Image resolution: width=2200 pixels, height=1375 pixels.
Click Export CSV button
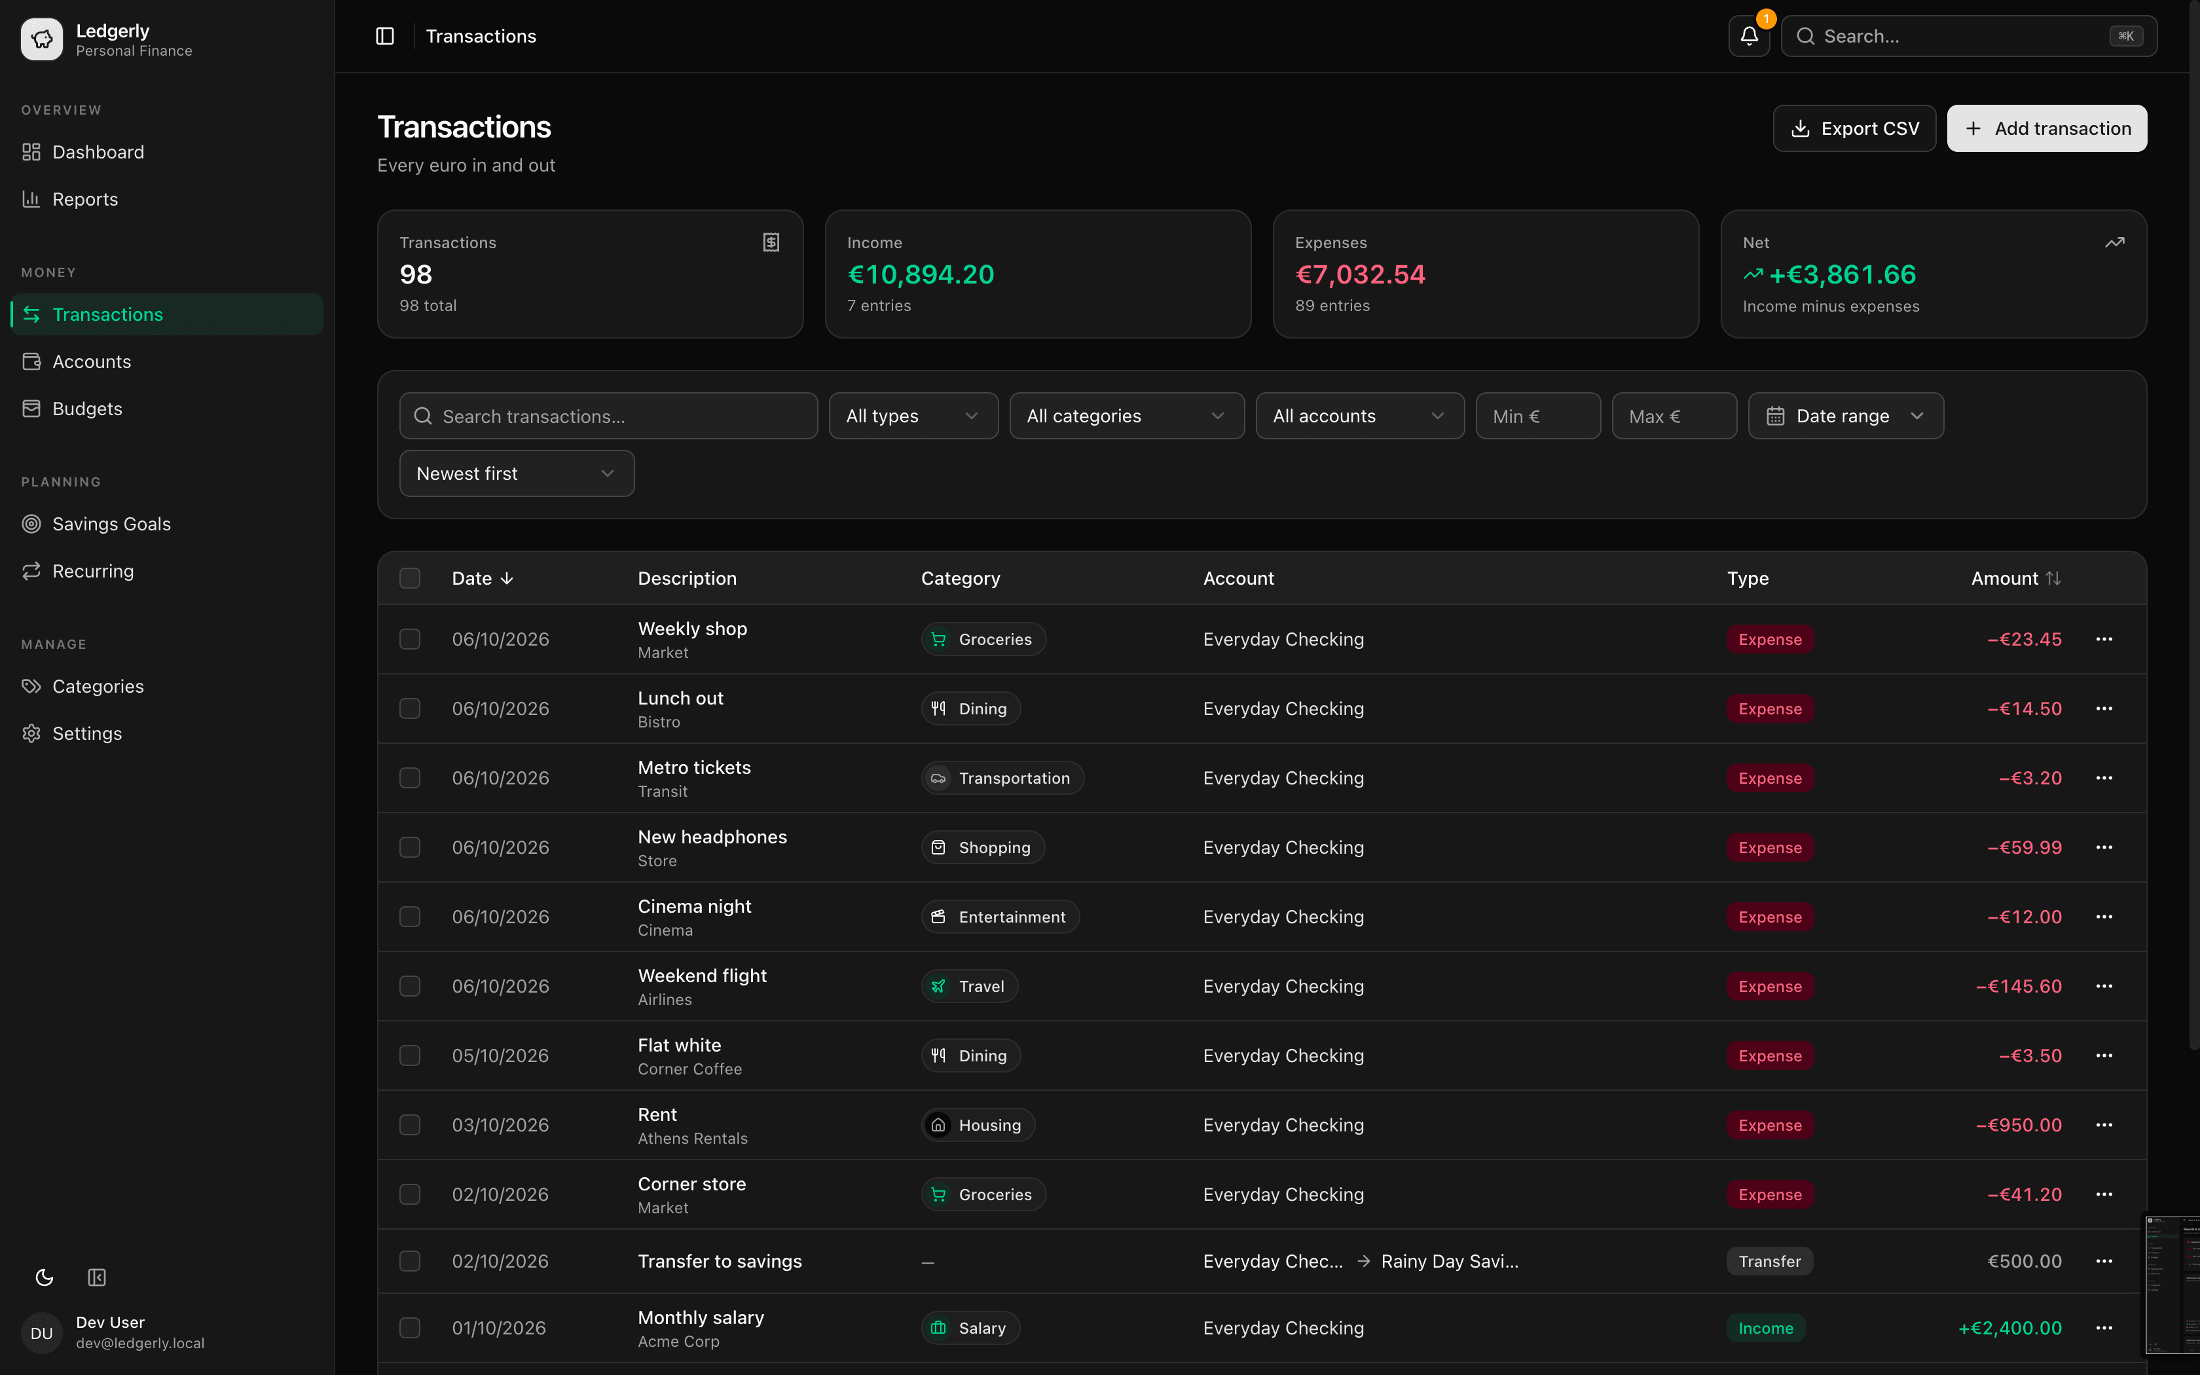point(1854,128)
